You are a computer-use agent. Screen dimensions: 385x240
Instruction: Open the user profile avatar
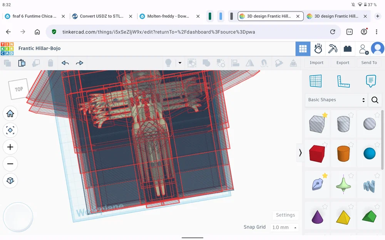377,48
